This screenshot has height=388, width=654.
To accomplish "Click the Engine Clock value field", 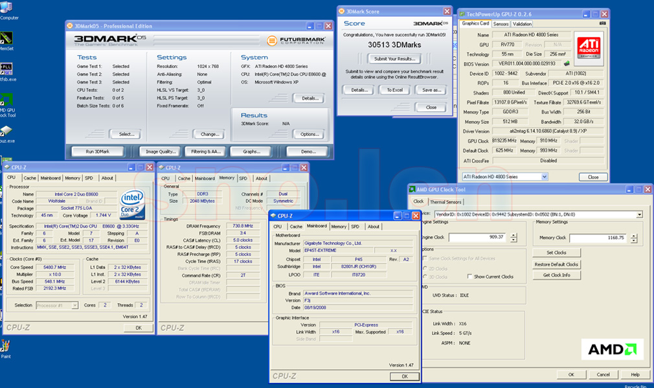I will pos(479,237).
